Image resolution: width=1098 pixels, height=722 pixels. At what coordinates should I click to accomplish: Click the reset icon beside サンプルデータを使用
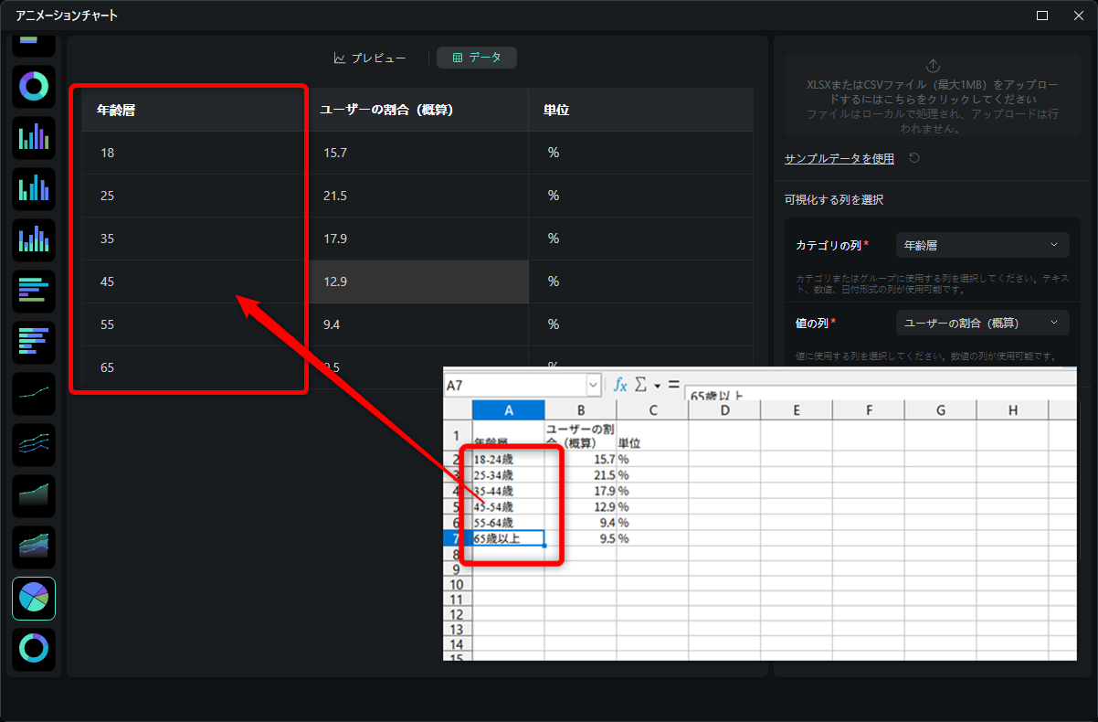(913, 158)
